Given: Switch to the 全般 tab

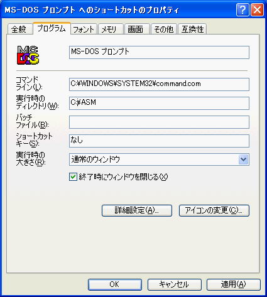Looking at the screenshot, I should [20, 29].
